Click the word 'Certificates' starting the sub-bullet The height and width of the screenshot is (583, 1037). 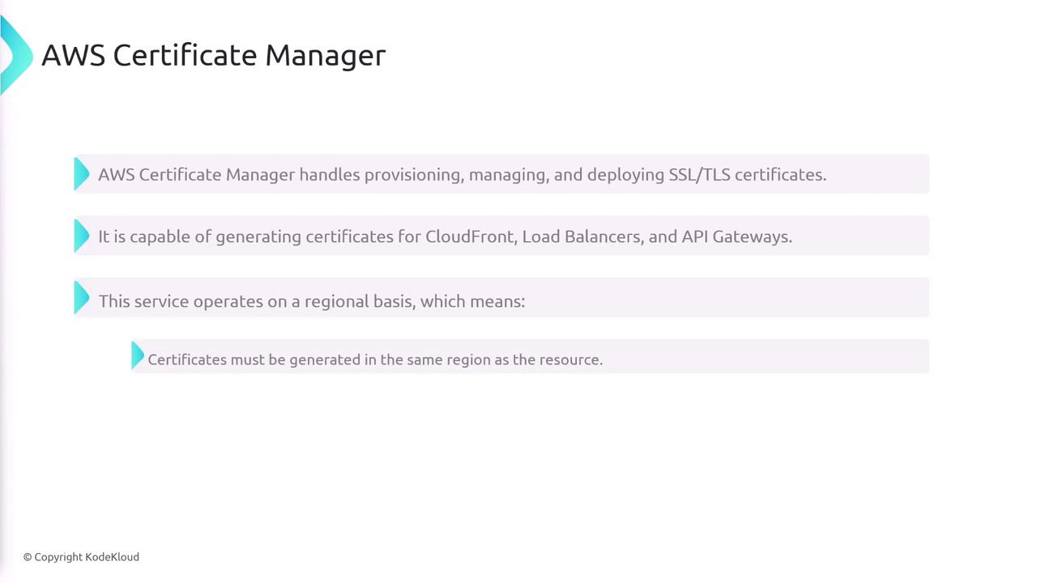tap(187, 360)
